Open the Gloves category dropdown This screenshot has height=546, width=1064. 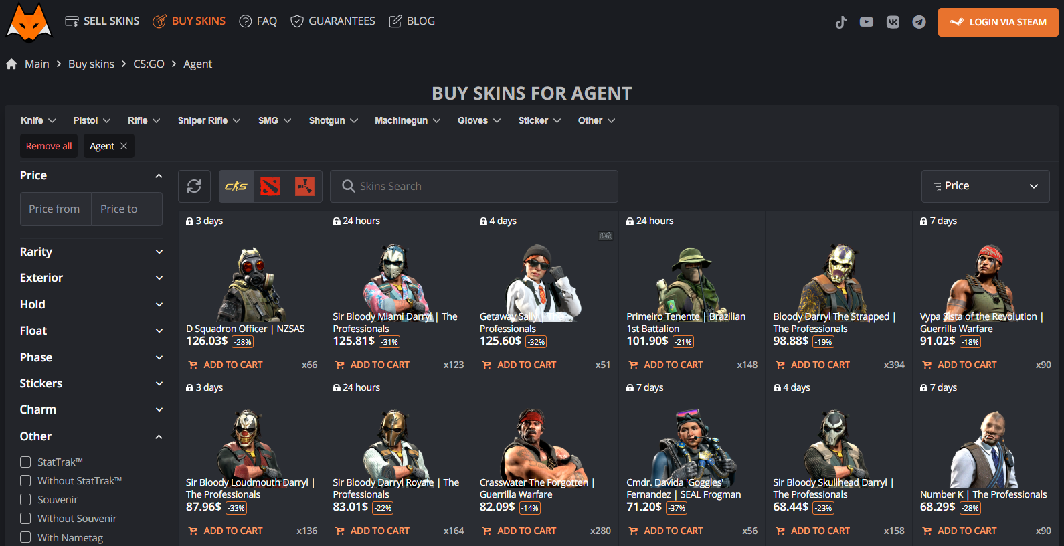(x=479, y=120)
